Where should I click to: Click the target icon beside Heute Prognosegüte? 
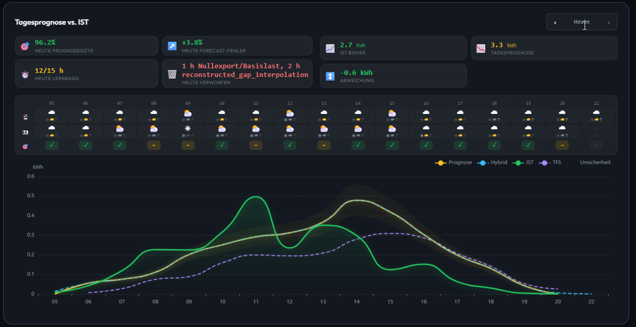click(25, 46)
